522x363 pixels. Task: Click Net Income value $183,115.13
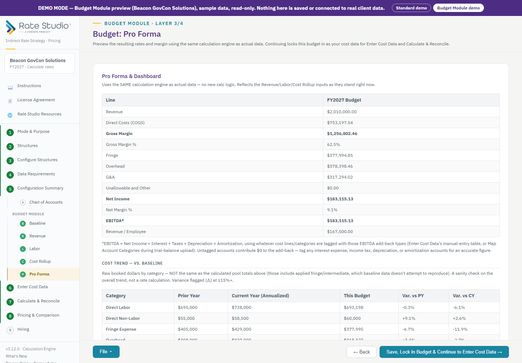pyautogui.click(x=340, y=199)
